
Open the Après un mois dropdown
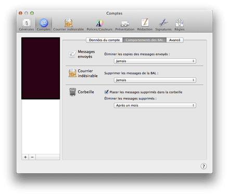tap(155, 105)
